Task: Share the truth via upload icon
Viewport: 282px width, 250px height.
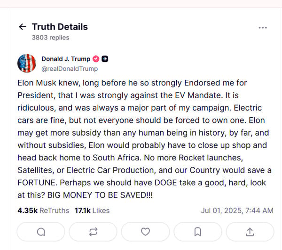Action: (x=250, y=232)
